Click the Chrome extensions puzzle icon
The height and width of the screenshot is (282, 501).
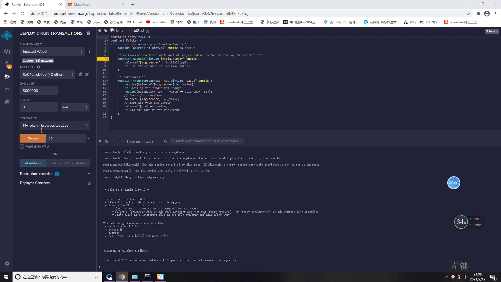coord(478,14)
